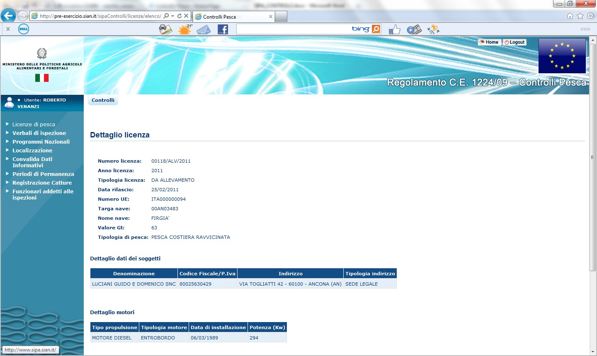Open browser tools gear icon
597x356 pixels.
590,16
